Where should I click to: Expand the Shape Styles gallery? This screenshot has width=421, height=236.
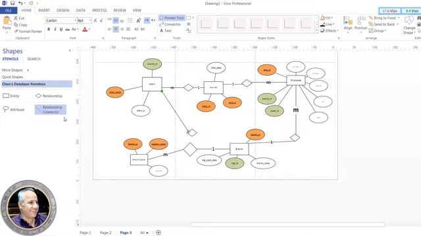point(316,31)
